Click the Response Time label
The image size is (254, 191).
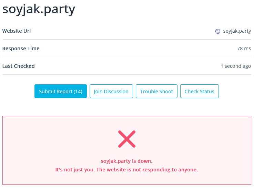[21, 49]
